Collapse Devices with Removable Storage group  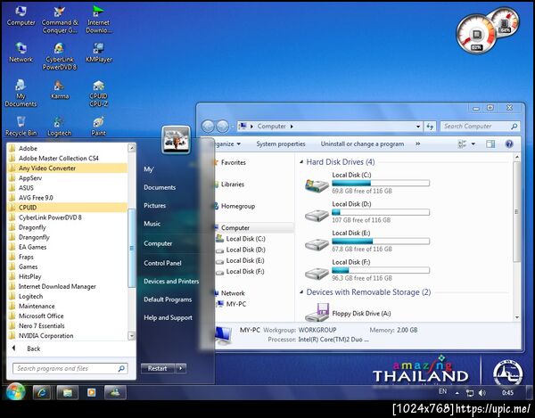[301, 292]
